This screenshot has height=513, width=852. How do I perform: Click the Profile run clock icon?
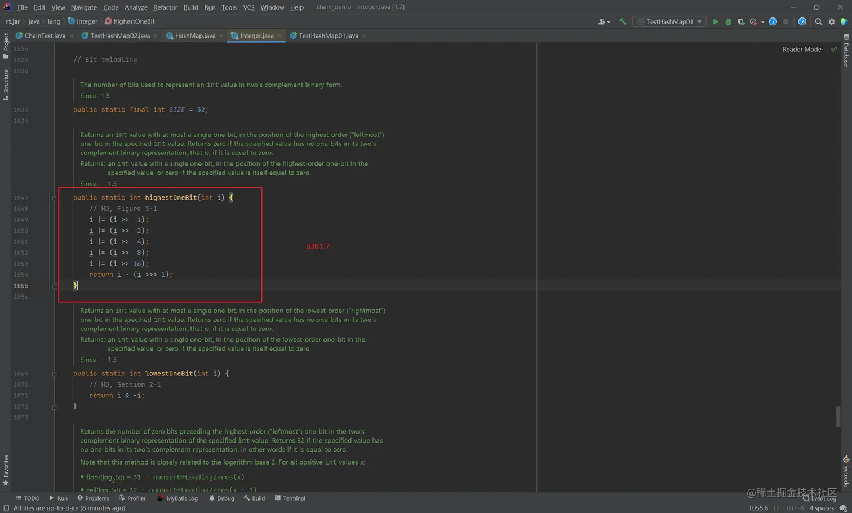pos(753,21)
